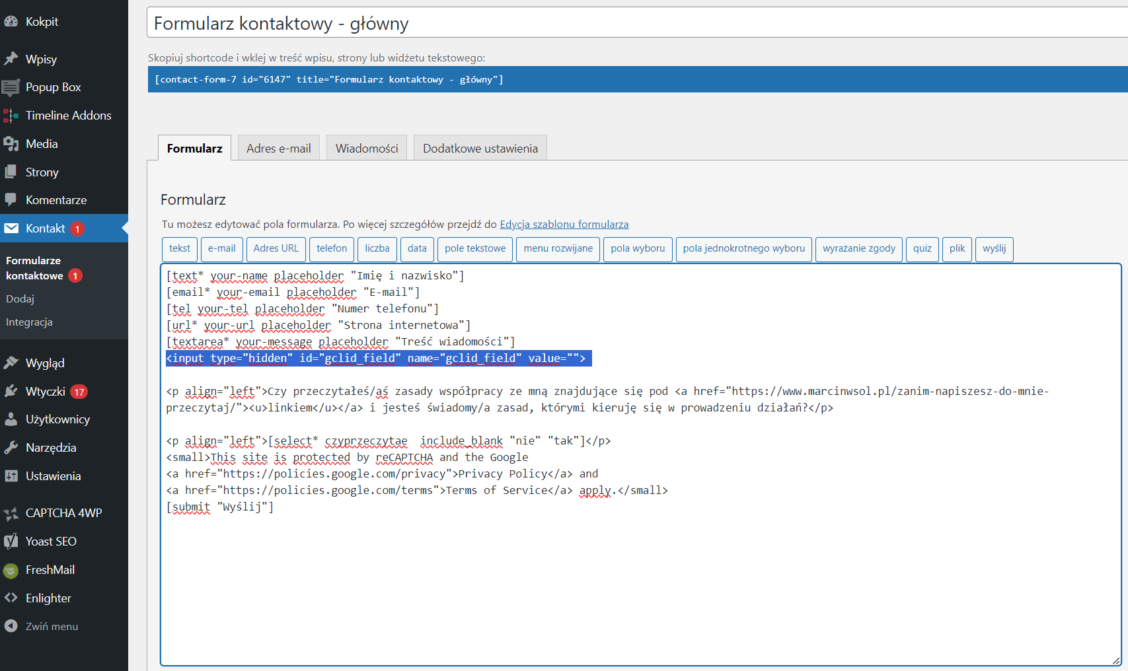Insert pola jednokrotnego wyboru tag
Viewport: 1128px width, 671px height.
(x=744, y=249)
